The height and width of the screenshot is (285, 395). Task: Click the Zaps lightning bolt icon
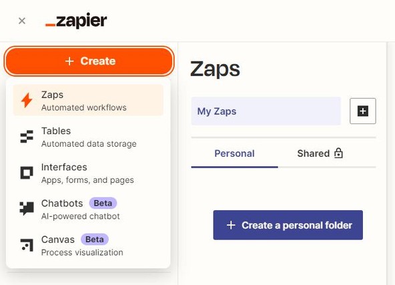coord(27,100)
